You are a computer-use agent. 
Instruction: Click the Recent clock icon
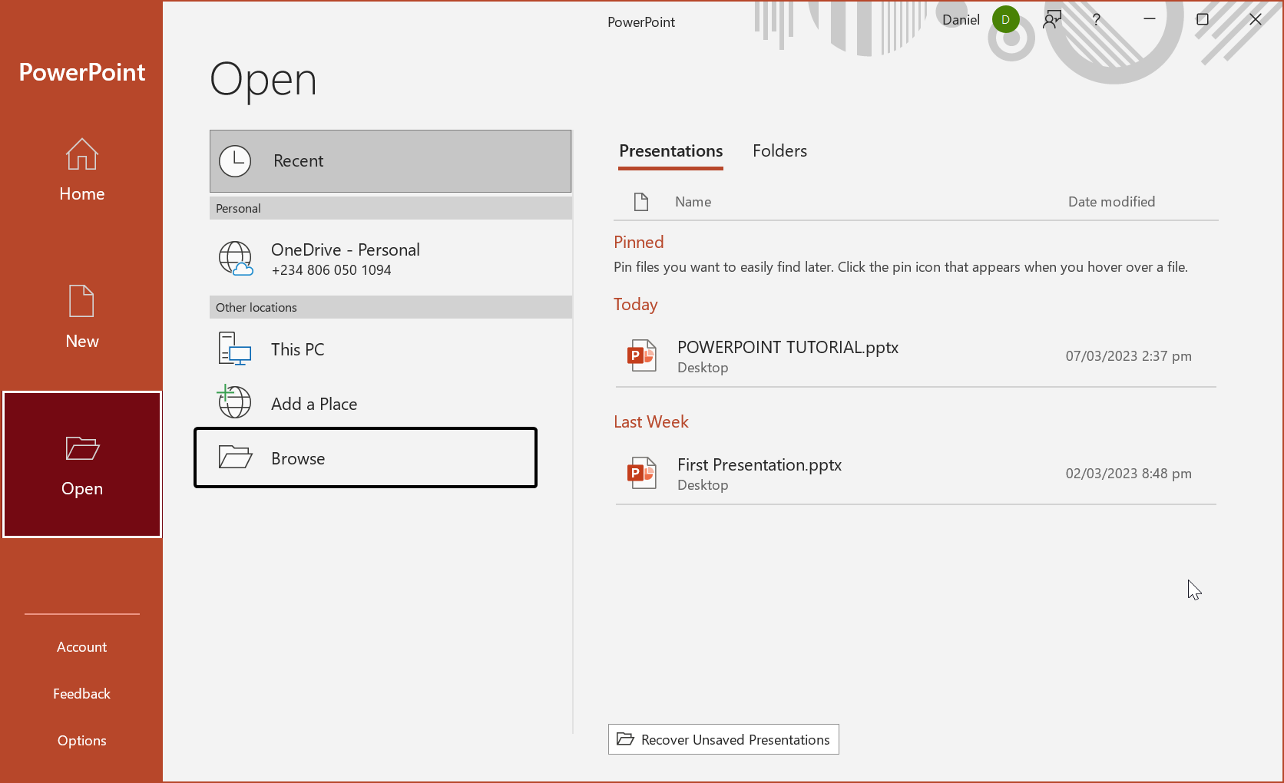tap(235, 161)
